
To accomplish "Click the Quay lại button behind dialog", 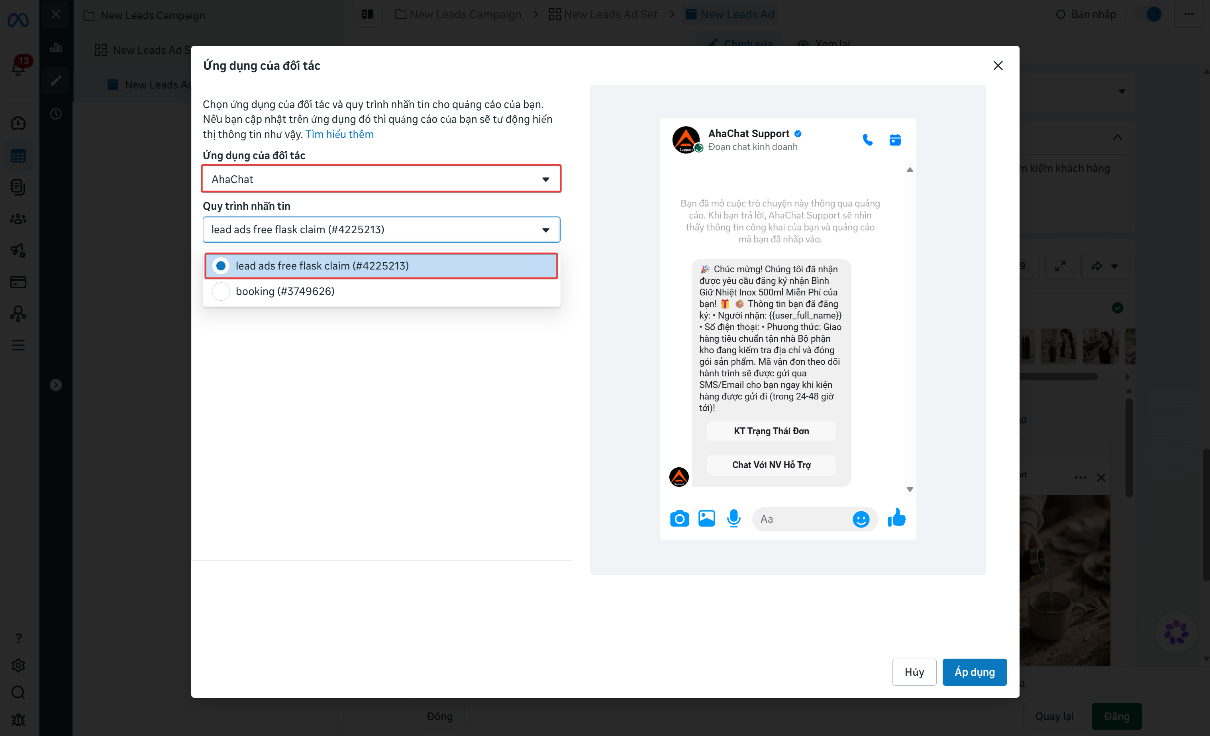I will point(1054,716).
